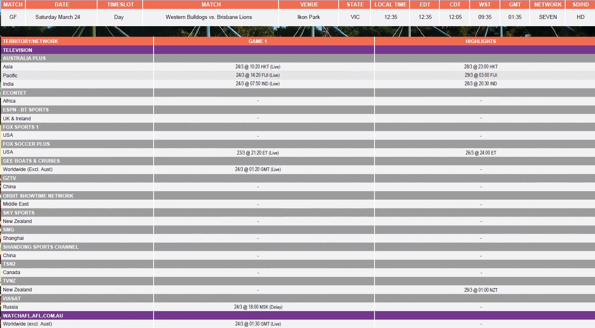
Task: Click the TERRITORY/NETWORK header
Action: pyautogui.click(x=77, y=41)
